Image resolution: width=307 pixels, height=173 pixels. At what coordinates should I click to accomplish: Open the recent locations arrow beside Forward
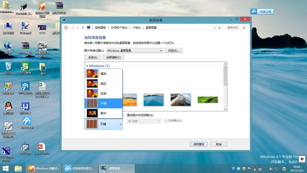point(78,28)
